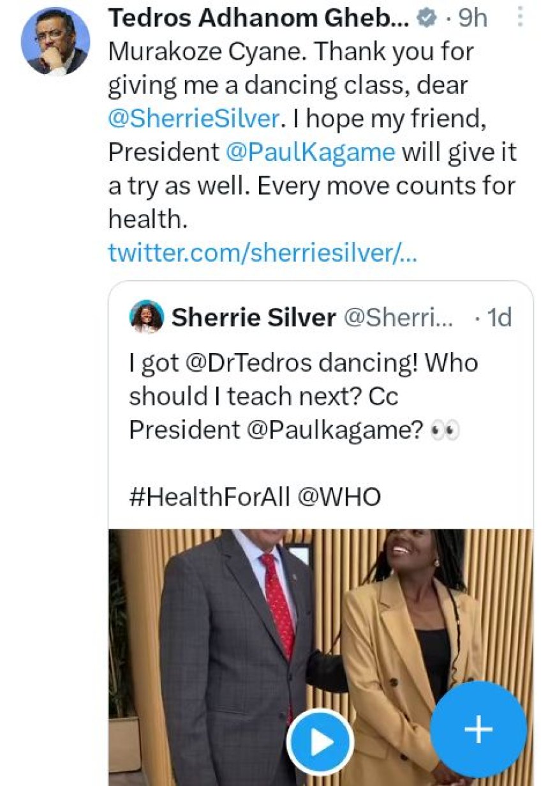Open the @PaulKagame mention in Tedros's tweet
Image resolution: width=555 pixels, height=786 pixels.
[x=310, y=153]
